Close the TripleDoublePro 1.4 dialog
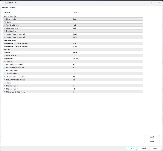The height and width of the screenshot is (151, 163). click(159, 3)
